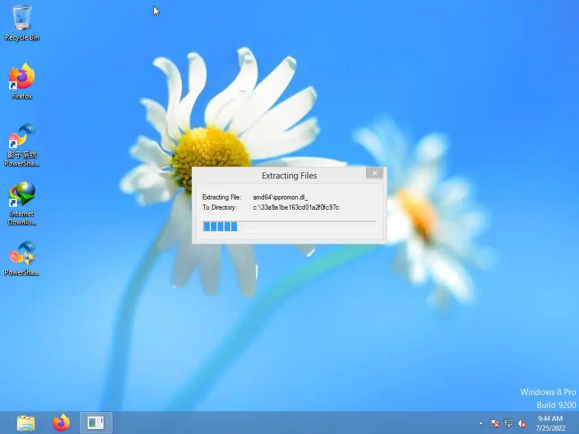Image resolution: width=579 pixels, height=434 pixels.
Task: Close the Extracting Files dialog
Action: click(x=374, y=173)
